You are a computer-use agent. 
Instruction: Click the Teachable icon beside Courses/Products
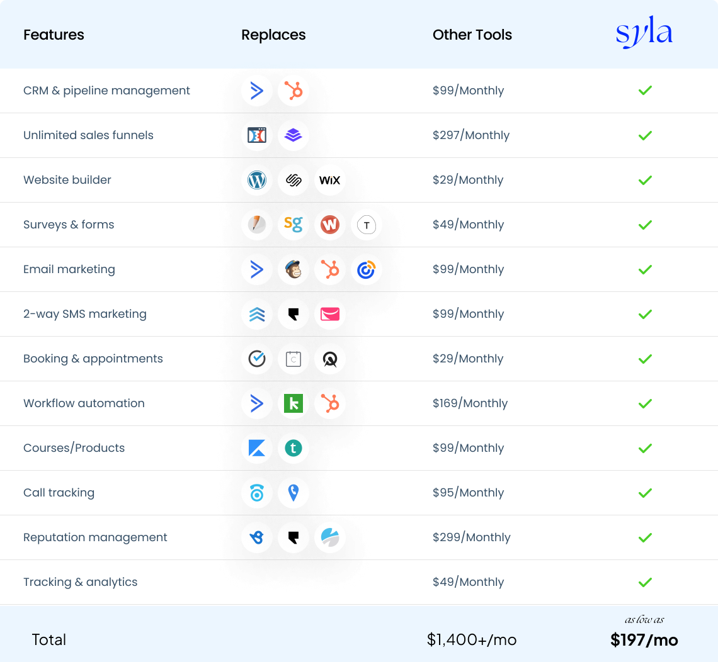[x=293, y=448]
